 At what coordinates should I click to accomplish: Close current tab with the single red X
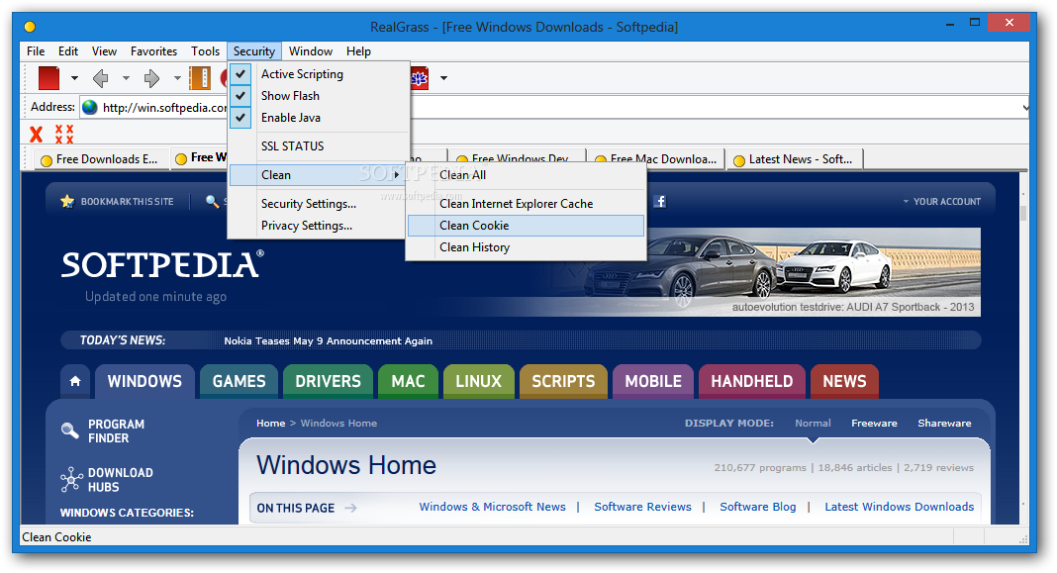[x=37, y=135]
